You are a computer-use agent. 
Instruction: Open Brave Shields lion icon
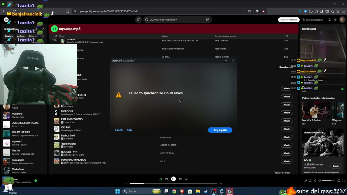pyautogui.click(x=257, y=11)
